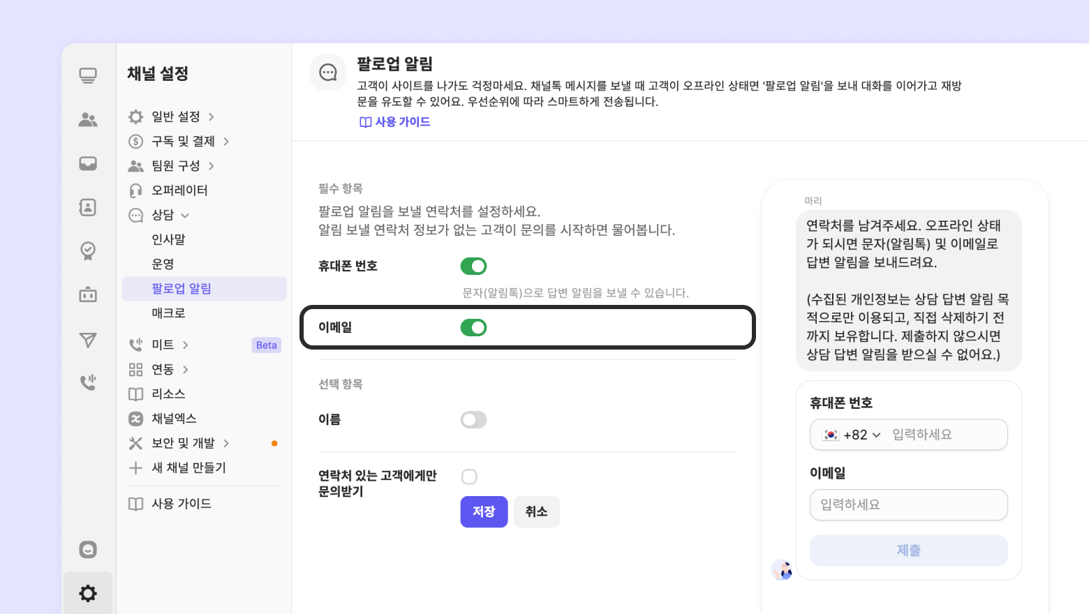1089x614 pixels.
Task: Click the settings gear icon in rail
Action: point(88,593)
